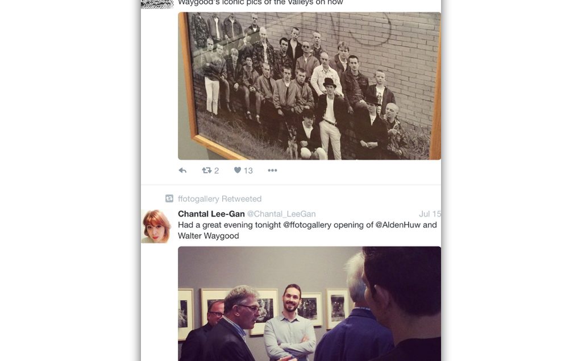Retweet the tweet with 2 retweets
Viewport: 582px width, 361px height.
[207, 170]
